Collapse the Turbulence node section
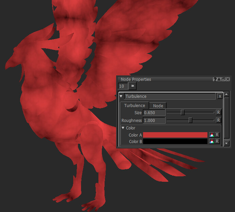The image size is (235, 212). click(121, 96)
